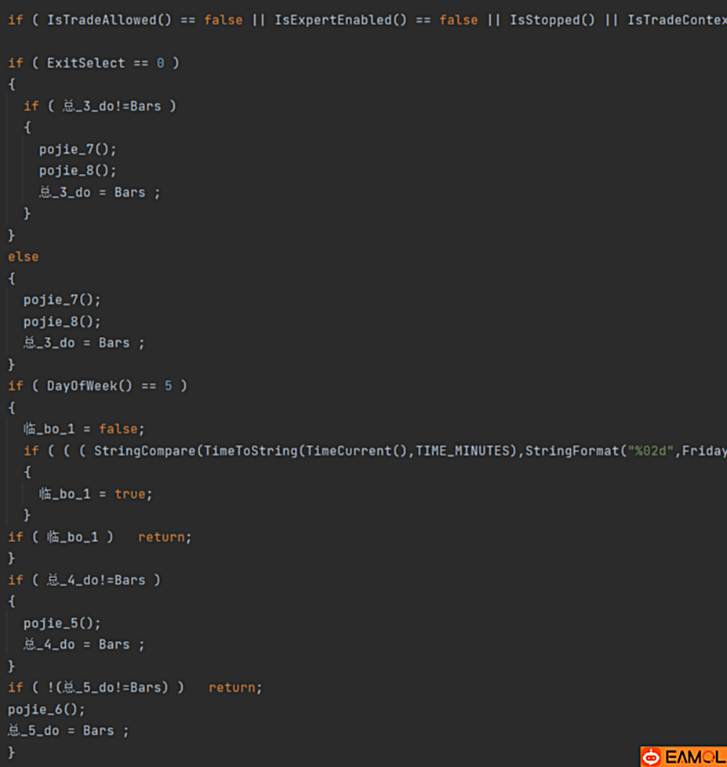The height and width of the screenshot is (767, 727).
Task: Click the condition '总_4_do!=Bars'
Action: click(96, 580)
